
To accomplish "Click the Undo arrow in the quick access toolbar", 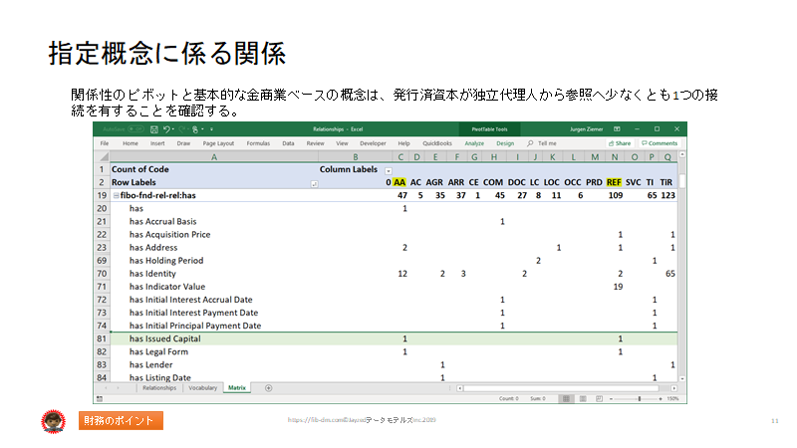I will [166, 129].
